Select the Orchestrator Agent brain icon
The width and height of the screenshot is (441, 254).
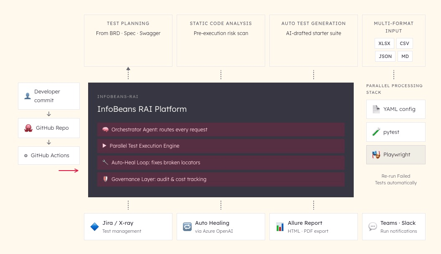[x=106, y=130]
